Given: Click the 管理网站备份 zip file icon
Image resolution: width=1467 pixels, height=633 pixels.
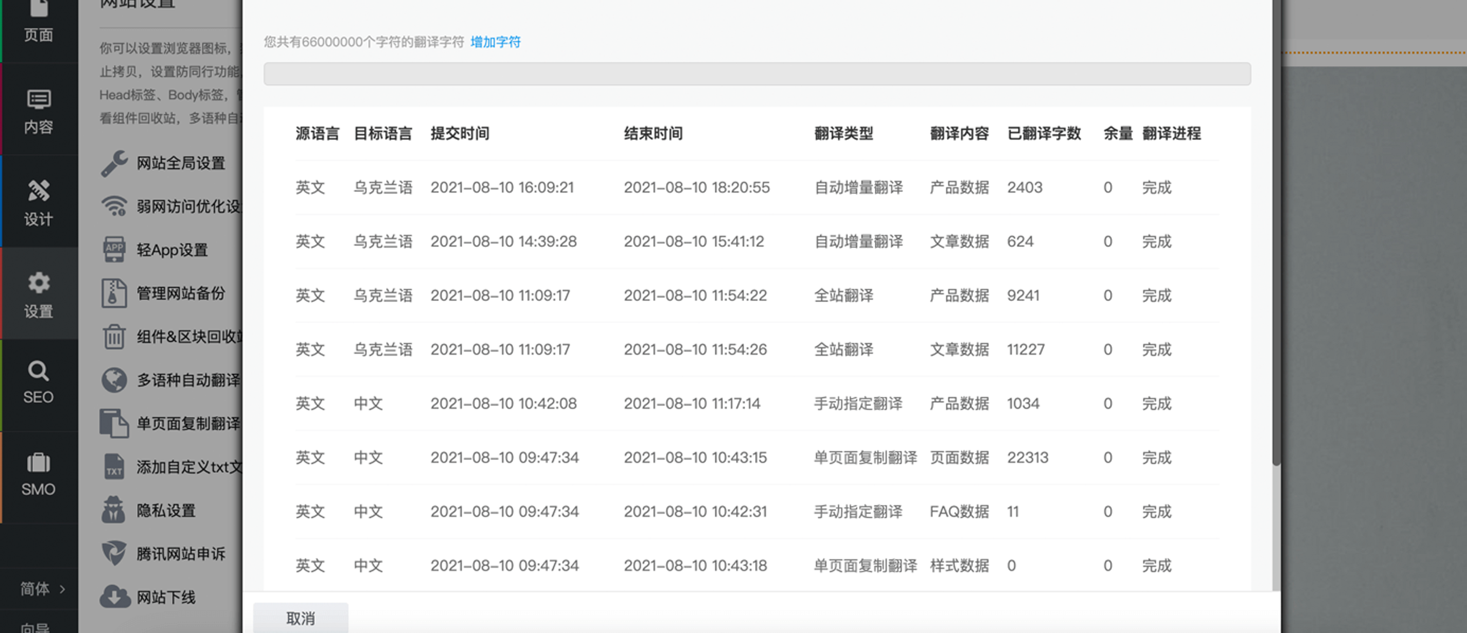Looking at the screenshot, I should pyautogui.click(x=114, y=293).
